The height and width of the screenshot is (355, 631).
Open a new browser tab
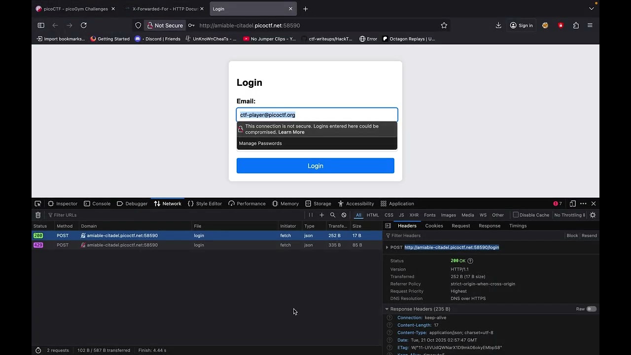(x=306, y=9)
